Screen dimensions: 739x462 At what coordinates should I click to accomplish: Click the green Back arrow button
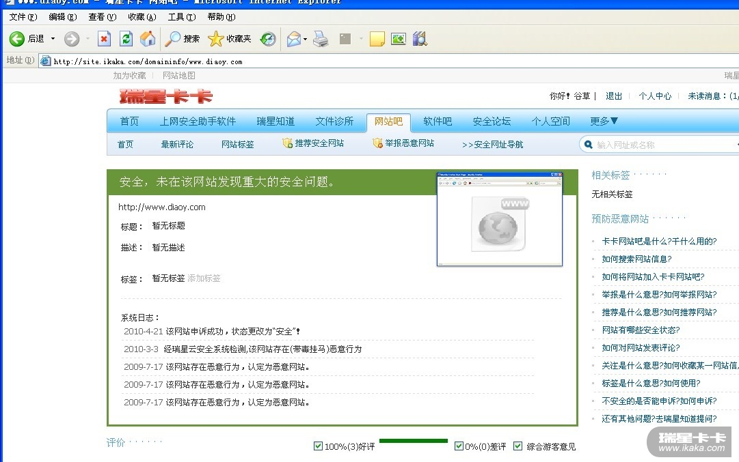[17, 39]
